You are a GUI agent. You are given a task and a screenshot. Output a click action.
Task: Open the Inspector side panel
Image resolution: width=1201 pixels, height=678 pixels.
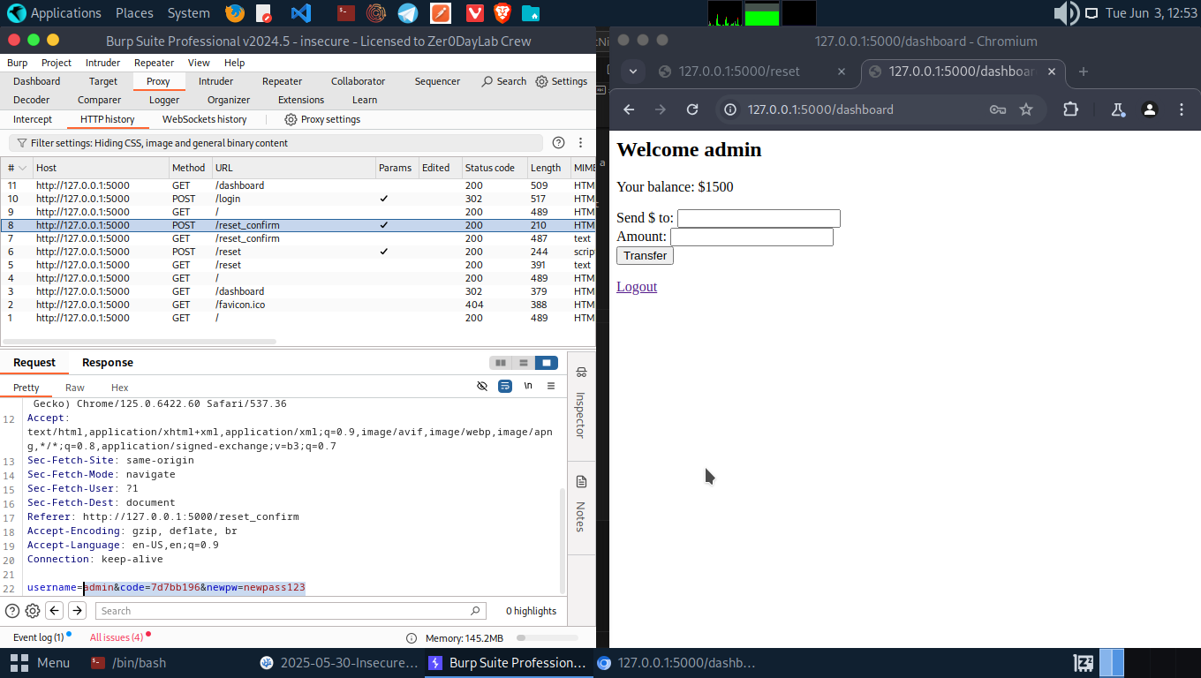point(581,404)
